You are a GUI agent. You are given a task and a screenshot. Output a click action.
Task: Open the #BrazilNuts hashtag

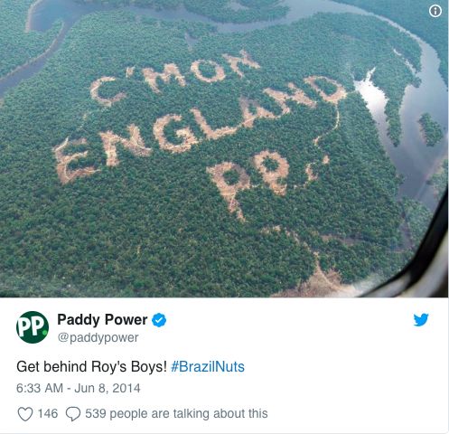pos(208,367)
